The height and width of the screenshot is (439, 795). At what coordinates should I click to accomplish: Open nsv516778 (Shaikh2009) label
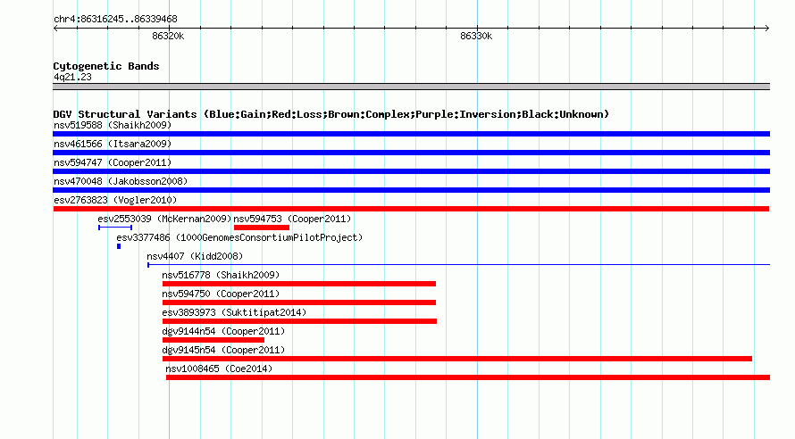pyautogui.click(x=221, y=275)
